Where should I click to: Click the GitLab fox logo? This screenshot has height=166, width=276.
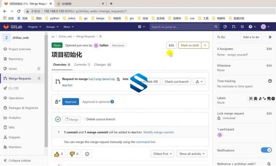6,27
